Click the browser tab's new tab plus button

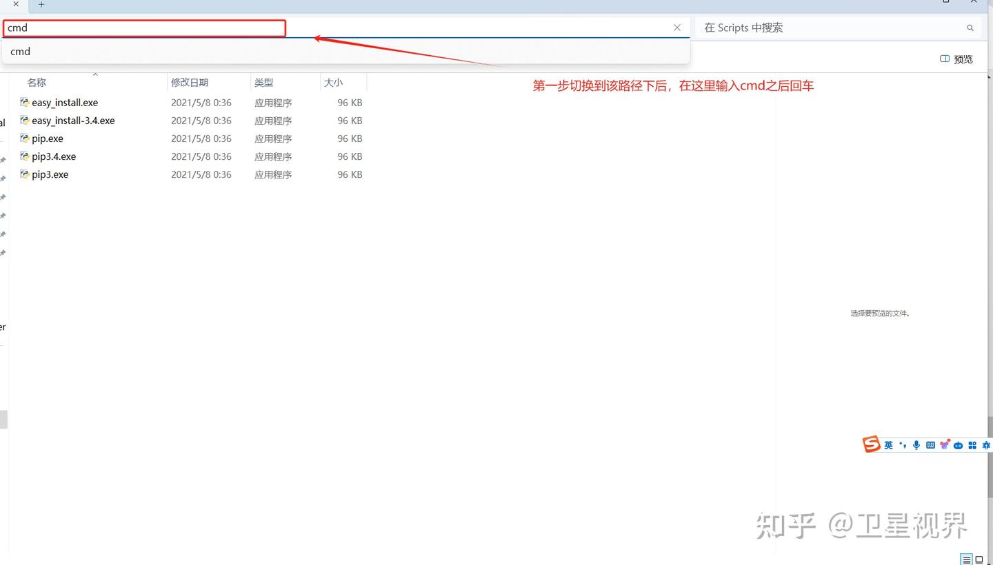(x=41, y=5)
